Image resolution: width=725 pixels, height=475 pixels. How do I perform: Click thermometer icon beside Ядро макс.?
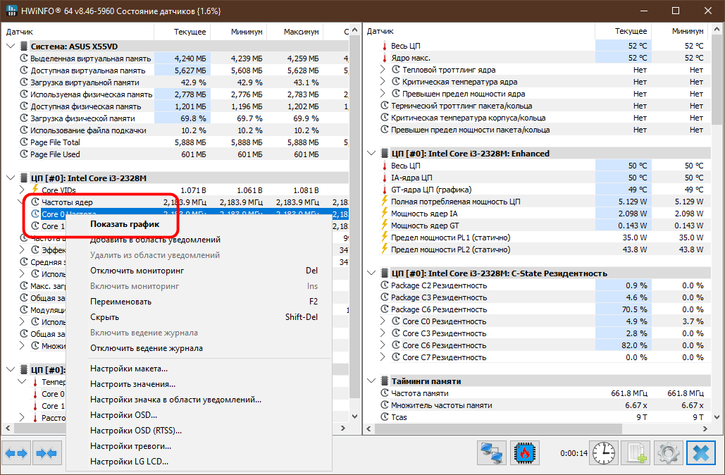point(384,58)
